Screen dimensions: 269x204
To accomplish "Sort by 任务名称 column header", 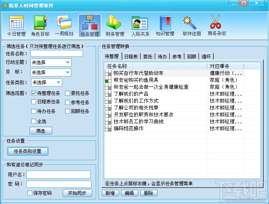I will [x=156, y=66].
